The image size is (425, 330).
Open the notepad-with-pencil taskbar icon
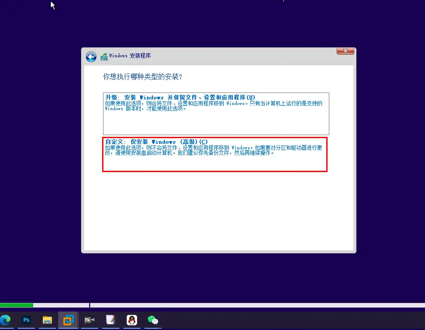coord(110,320)
